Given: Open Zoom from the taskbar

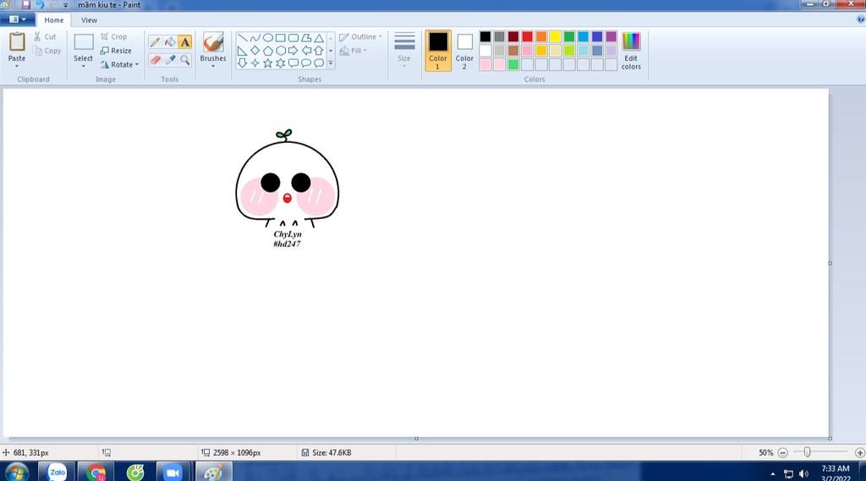Looking at the screenshot, I should point(173,473).
